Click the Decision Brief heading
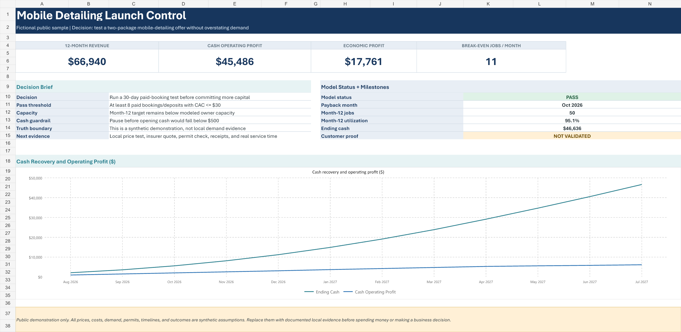This screenshot has width=681, height=332. click(35, 87)
